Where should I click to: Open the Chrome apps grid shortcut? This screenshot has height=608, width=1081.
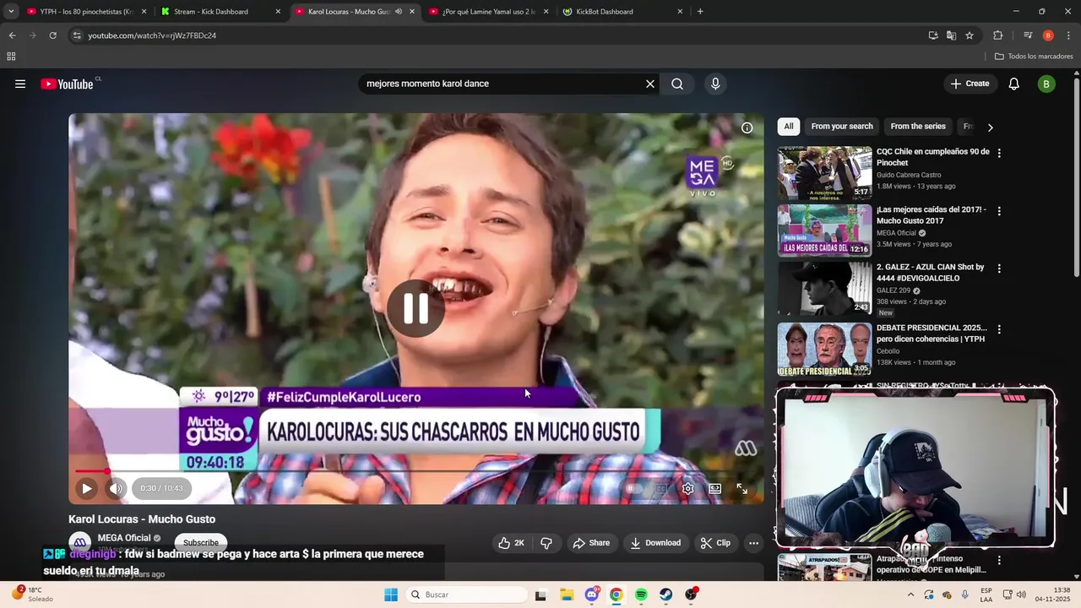click(x=11, y=57)
